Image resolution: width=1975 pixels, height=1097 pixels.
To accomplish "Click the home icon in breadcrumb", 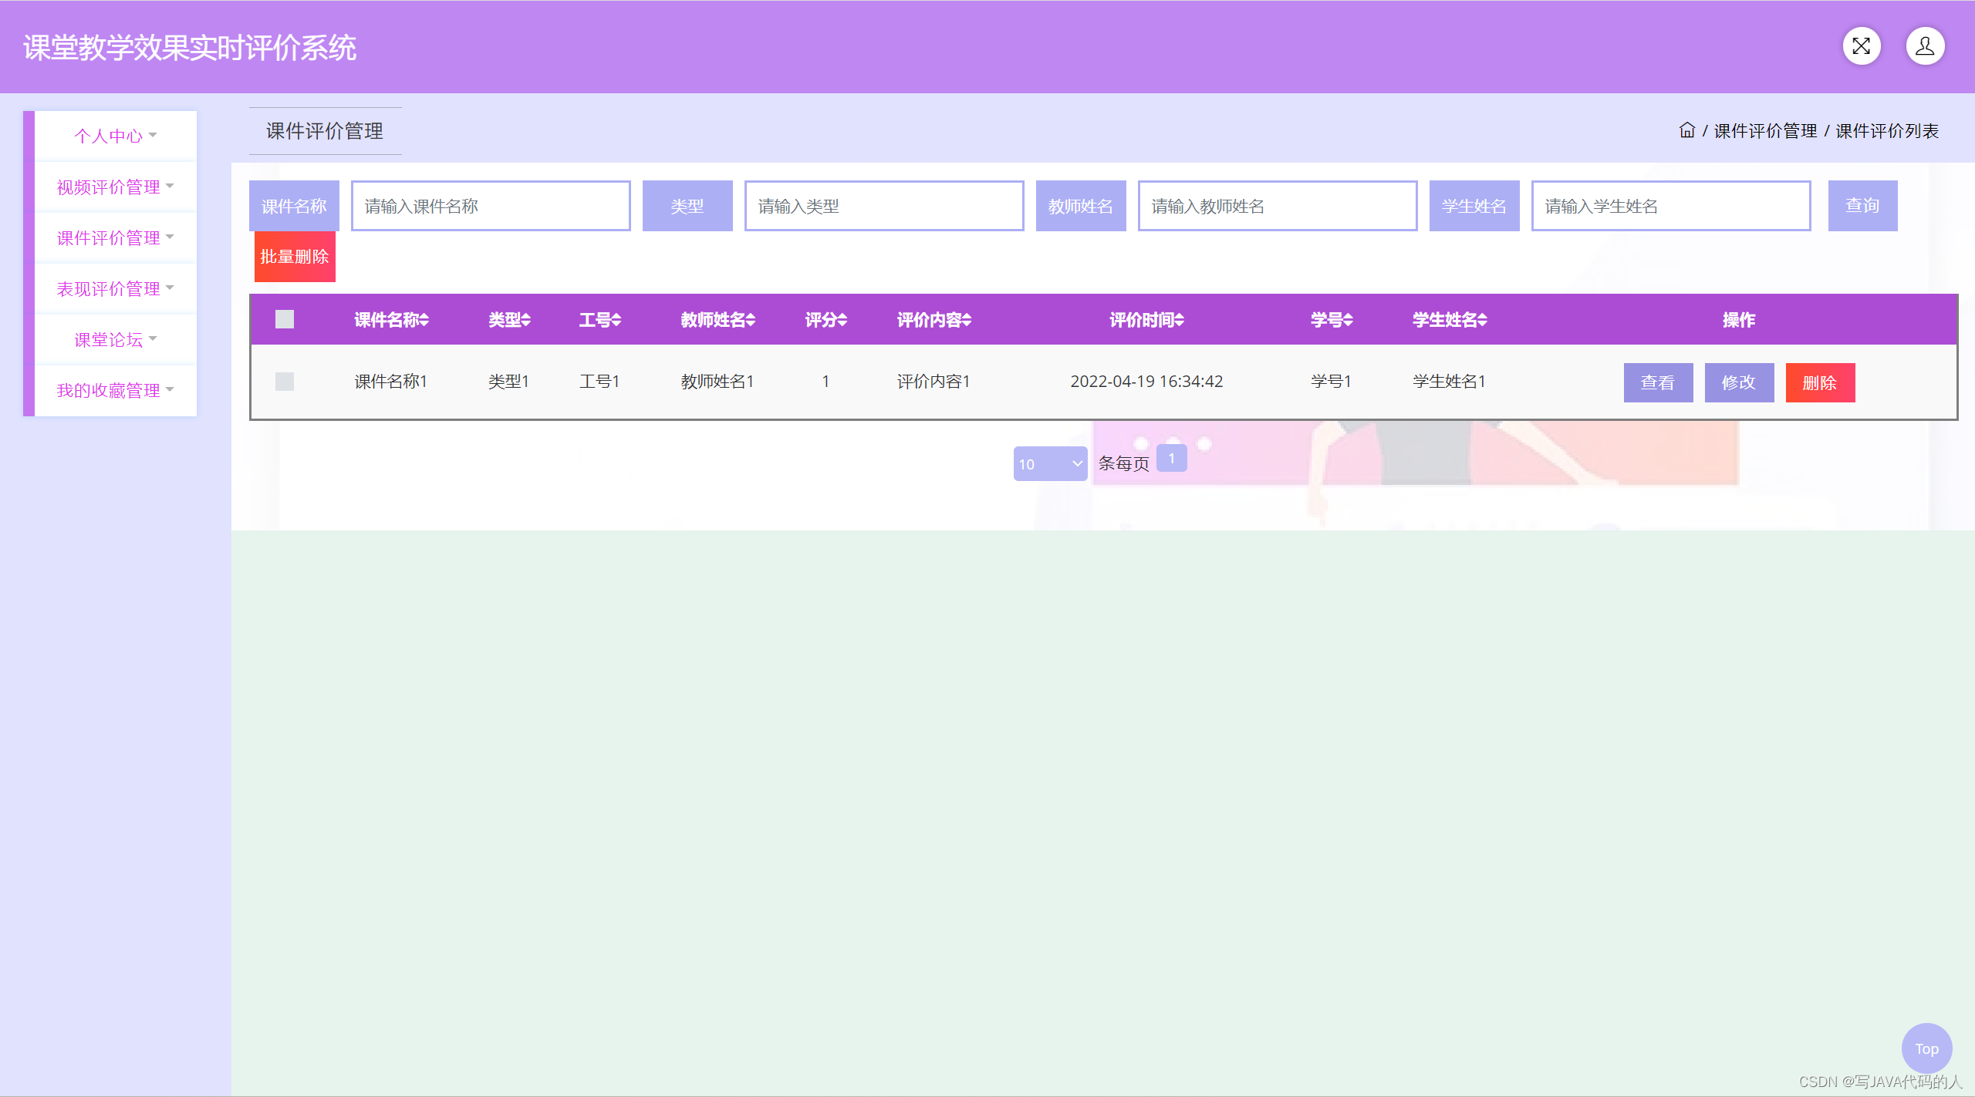I will pos(1686,130).
